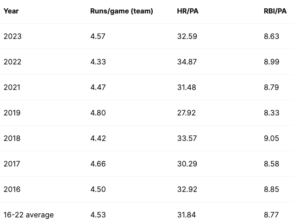Click the 2017 year cell
The width and height of the screenshot is (293, 223).
point(12,164)
